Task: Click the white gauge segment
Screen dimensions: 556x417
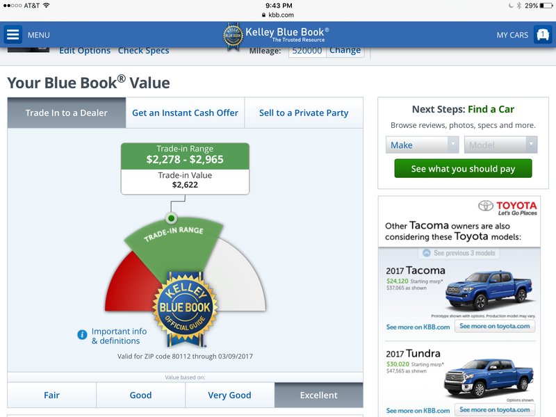Action: coord(238,279)
